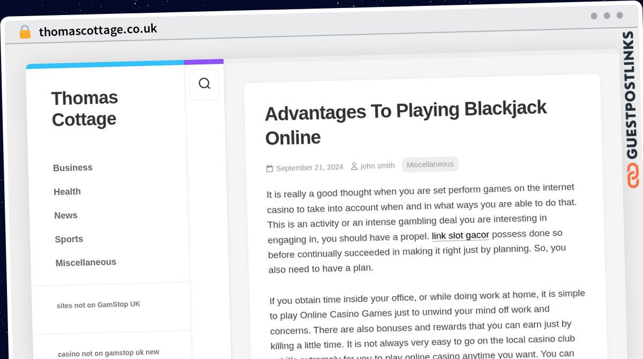Viewport: 643px width, 359px height.
Task: Click the Miscellaneous category tag badge
Action: tap(430, 164)
